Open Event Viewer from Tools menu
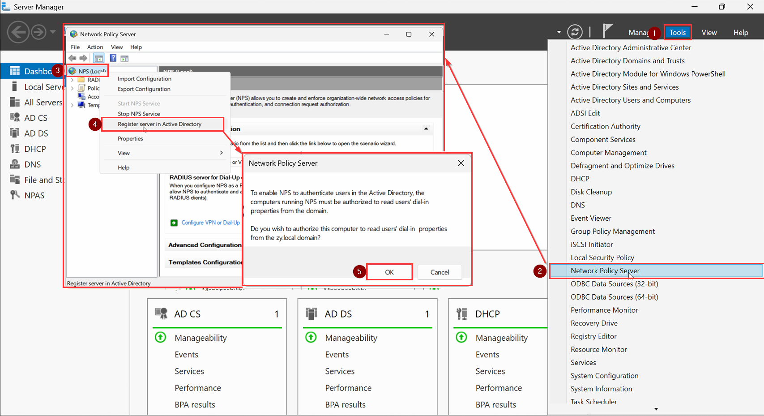Viewport: 764px width, 416px height. click(x=591, y=219)
